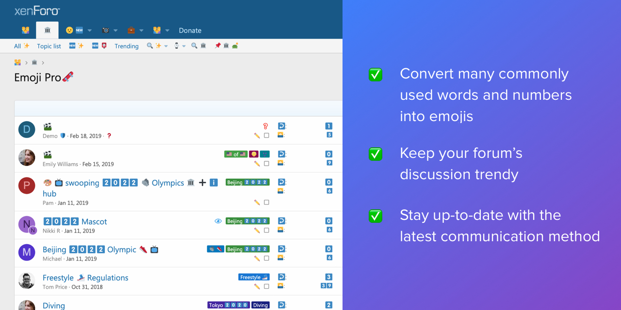The height and width of the screenshot is (310, 621).
Task: Click the magnifier and bank sub-navigation icon
Action: [x=198, y=46]
